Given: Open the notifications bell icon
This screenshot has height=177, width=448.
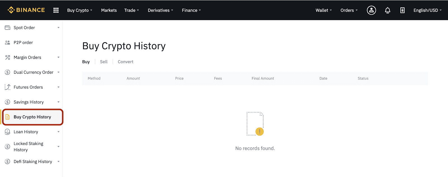Looking at the screenshot, I should tap(388, 10).
